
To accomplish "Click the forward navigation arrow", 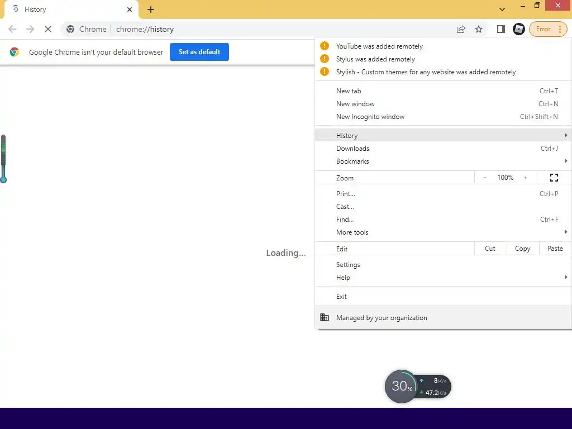I will (x=30, y=29).
